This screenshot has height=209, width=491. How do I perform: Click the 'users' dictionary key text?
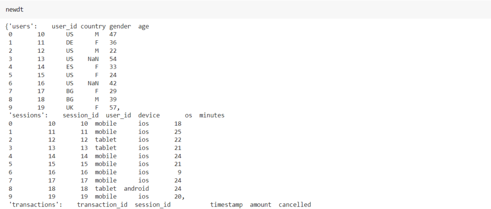point(21,26)
